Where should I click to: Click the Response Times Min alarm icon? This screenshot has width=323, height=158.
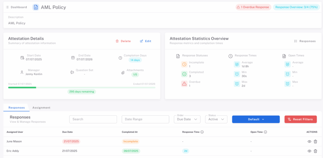[237, 74]
